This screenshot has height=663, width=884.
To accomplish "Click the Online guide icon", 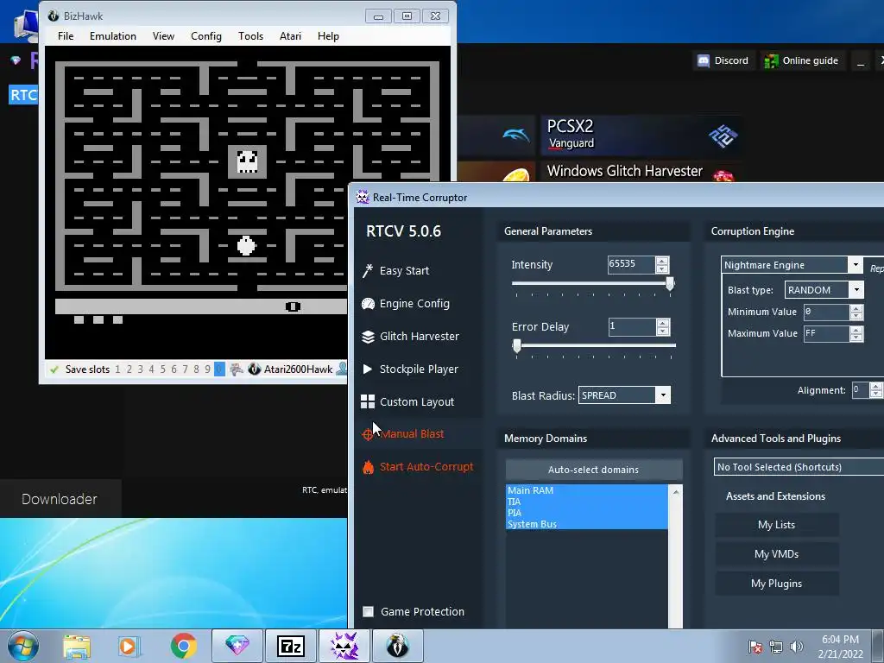I will tap(771, 60).
